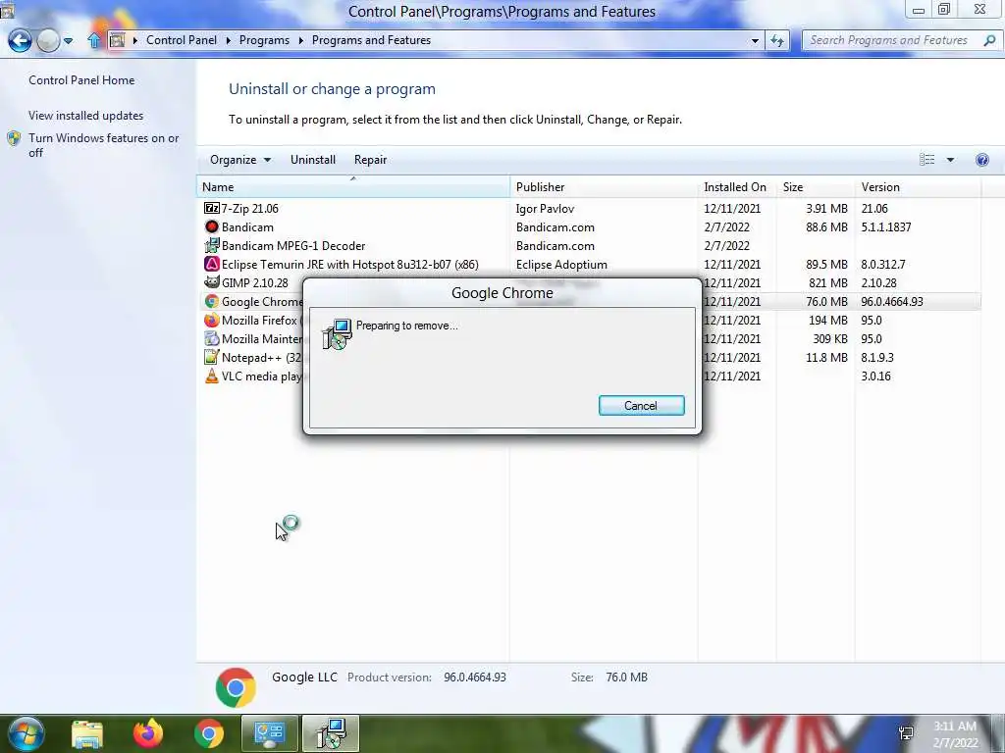
Task: Expand the arrow after Programs breadcrumb
Action: (x=300, y=40)
